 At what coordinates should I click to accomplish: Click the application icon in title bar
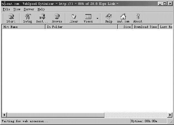(x=4, y=4)
